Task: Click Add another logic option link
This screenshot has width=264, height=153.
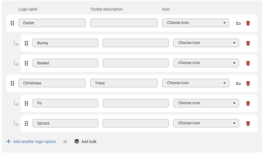Action: coord(34,142)
